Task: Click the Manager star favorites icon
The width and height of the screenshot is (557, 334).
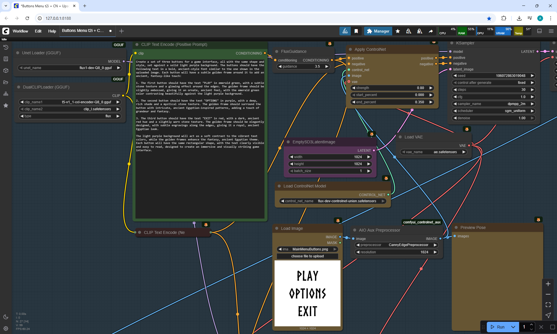Action: coord(398,31)
